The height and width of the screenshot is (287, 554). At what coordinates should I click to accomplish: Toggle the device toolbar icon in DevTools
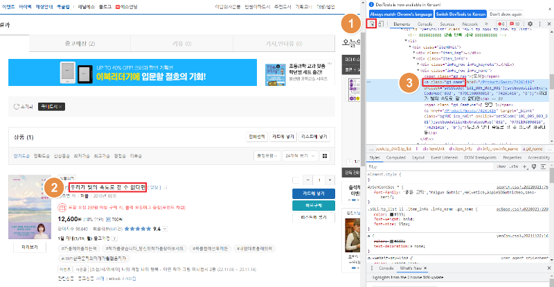click(x=381, y=24)
